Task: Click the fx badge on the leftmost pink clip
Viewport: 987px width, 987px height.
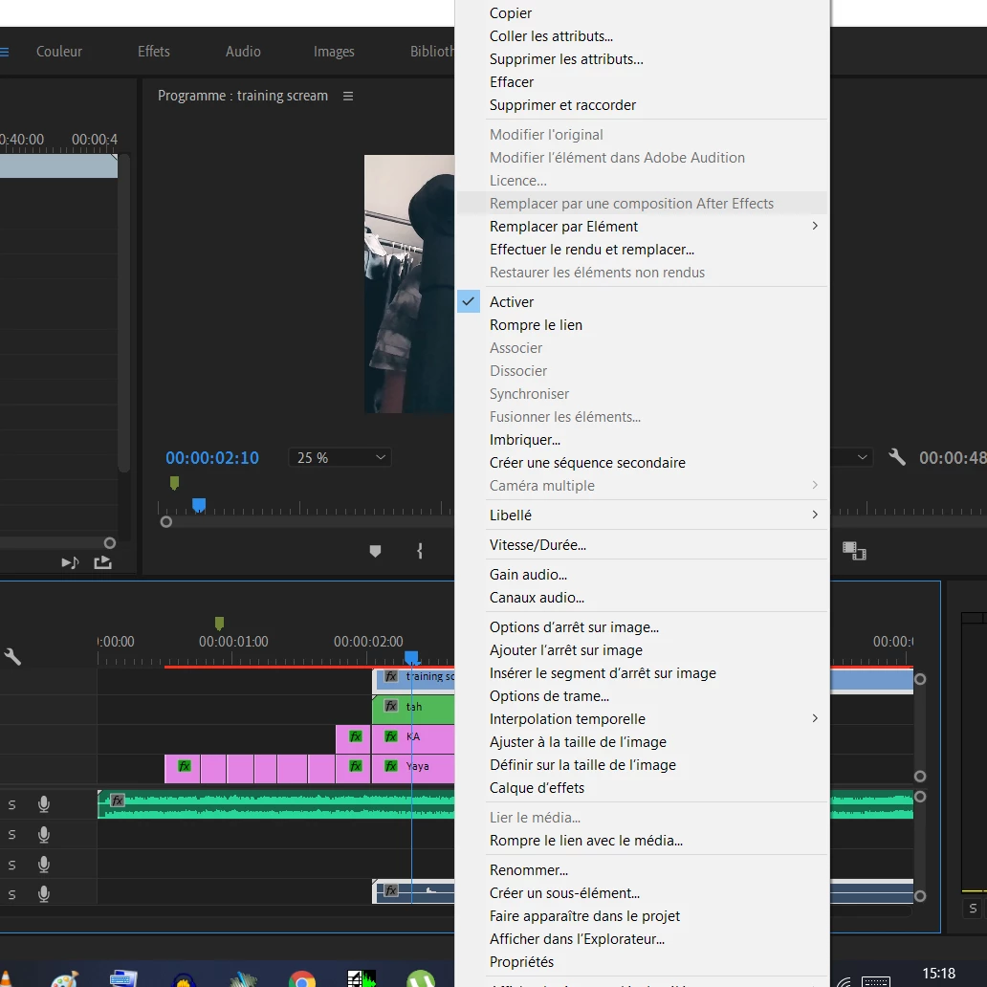Action: [x=185, y=766]
